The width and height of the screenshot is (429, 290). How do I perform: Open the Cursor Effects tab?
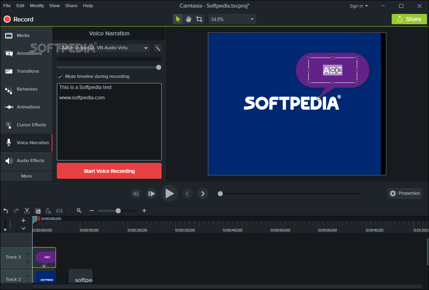[x=26, y=125]
